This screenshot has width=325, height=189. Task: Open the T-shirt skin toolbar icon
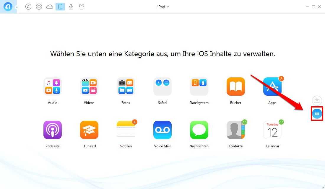[x=82, y=7]
